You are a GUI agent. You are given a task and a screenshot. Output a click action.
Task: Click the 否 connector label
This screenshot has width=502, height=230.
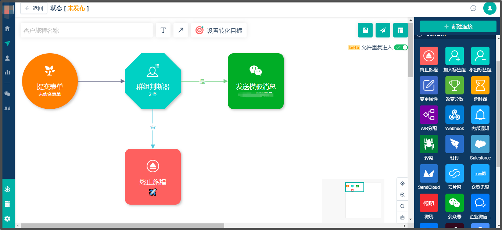153,127
